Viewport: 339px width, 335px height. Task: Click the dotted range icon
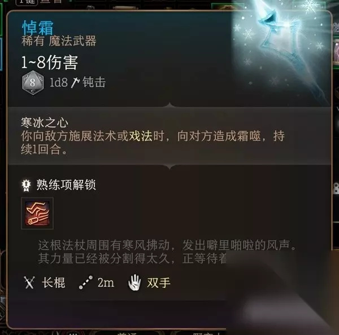(86, 283)
